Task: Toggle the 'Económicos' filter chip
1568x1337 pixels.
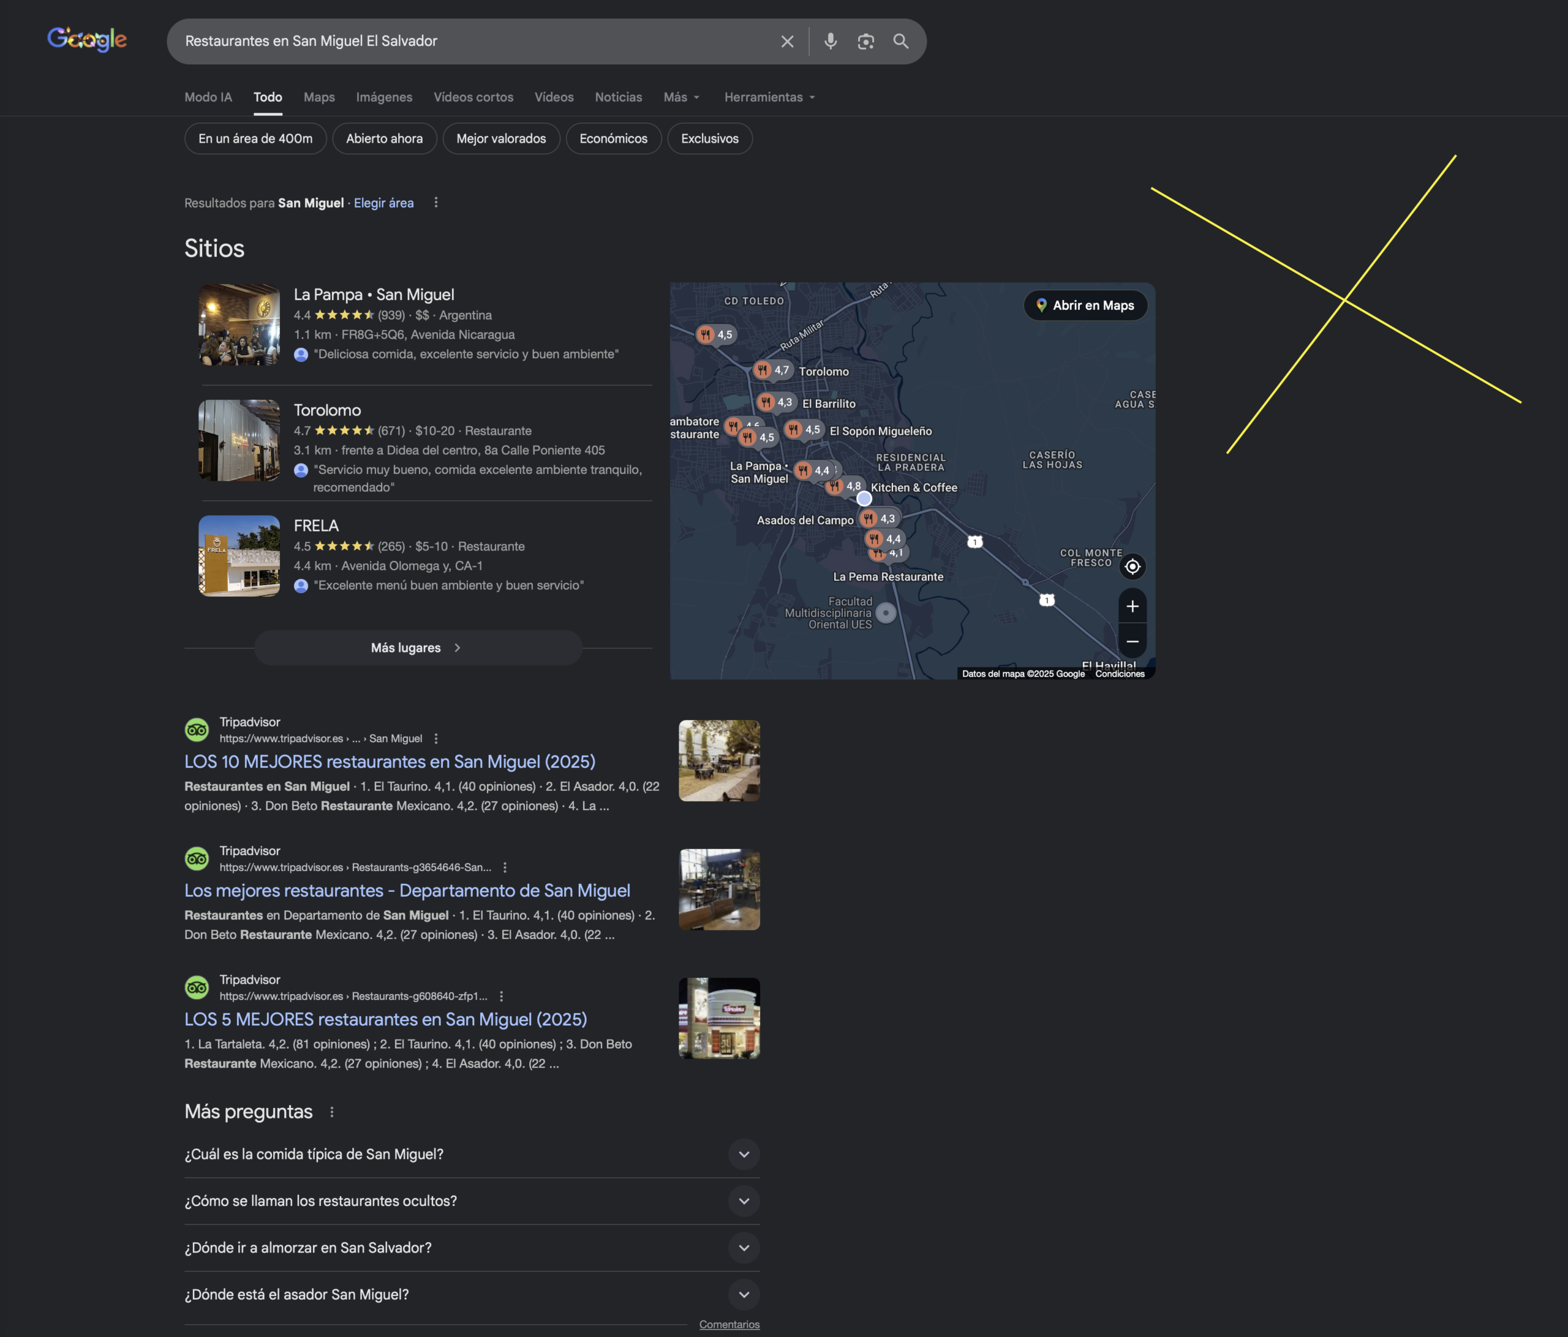Action: click(x=614, y=138)
